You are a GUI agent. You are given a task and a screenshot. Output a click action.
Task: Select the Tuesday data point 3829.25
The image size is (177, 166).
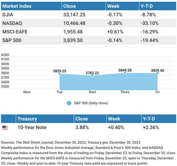coord(60,74)
